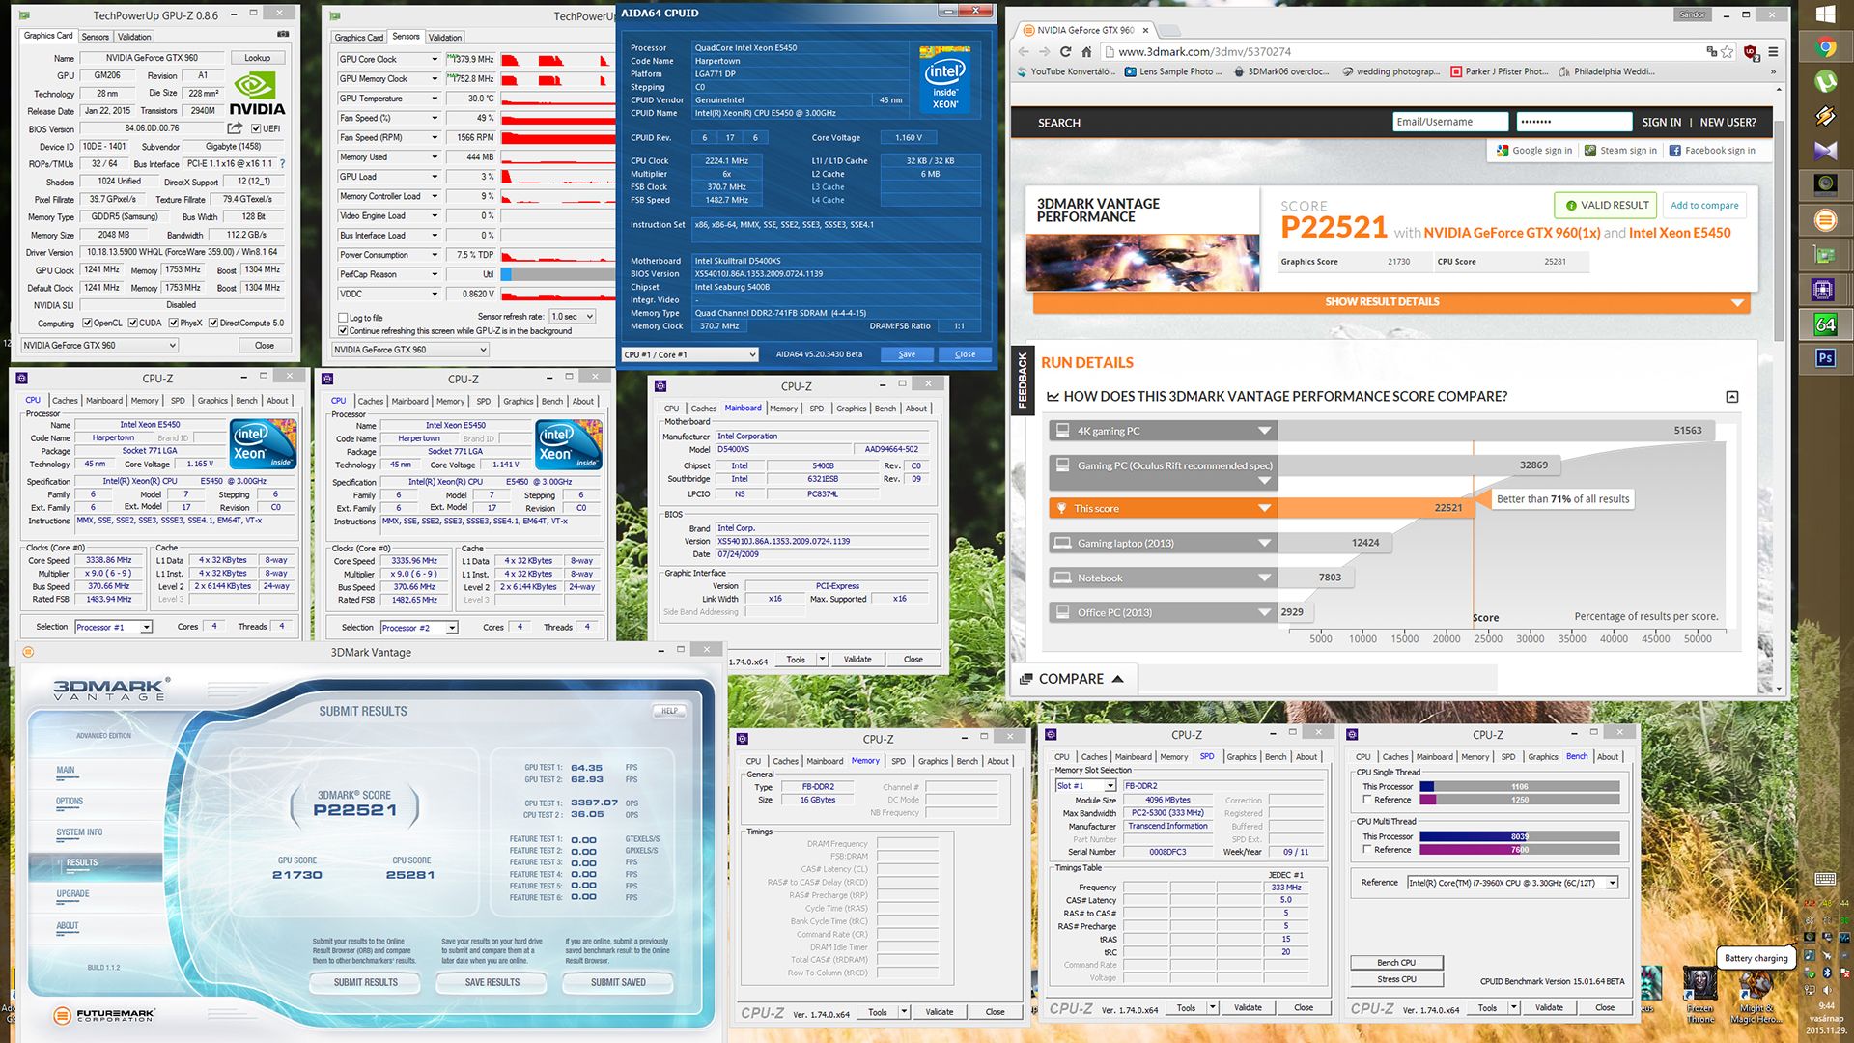Click the translate icon in address bar
The image size is (1854, 1043).
(1712, 52)
